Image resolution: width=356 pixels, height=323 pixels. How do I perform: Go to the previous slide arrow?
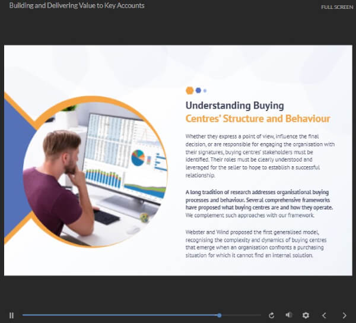(324, 315)
